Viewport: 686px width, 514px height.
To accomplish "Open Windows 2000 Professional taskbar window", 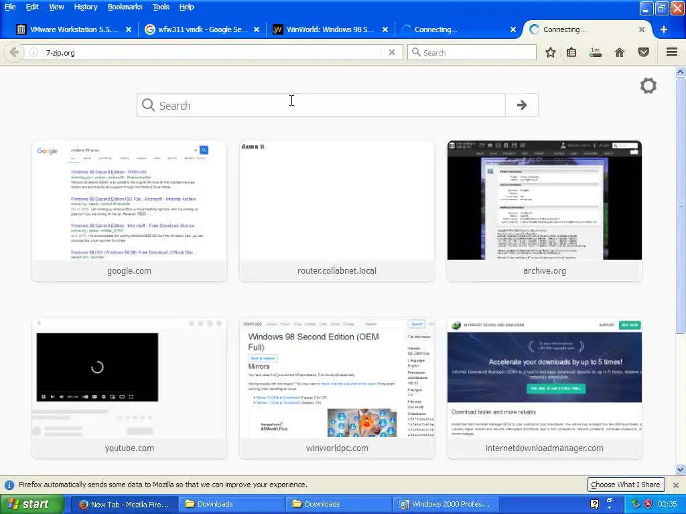I will coord(446,505).
